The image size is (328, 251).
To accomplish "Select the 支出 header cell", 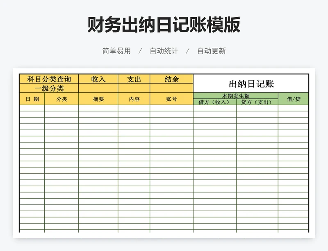I will 134,79.
